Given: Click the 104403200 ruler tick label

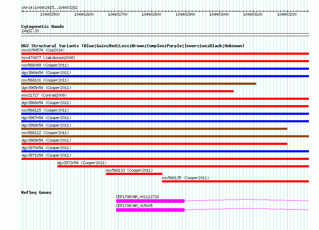Looking at the screenshot, I should pos(287,14).
